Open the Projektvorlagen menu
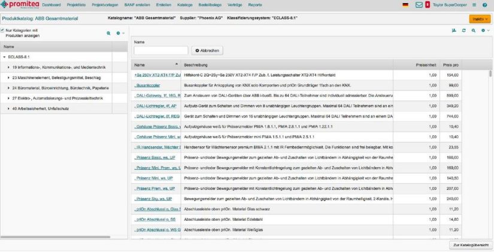 (105, 5)
